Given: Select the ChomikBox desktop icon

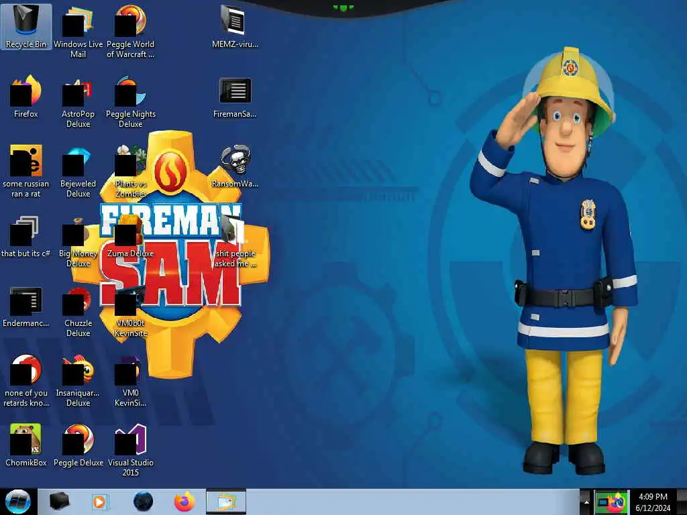Looking at the screenshot, I should pyautogui.click(x=26, y=445).
